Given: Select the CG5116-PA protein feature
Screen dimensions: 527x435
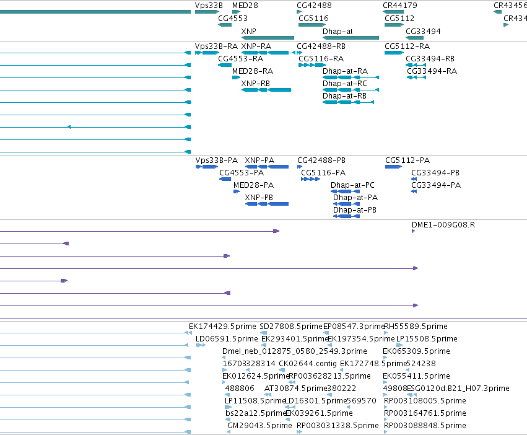Looking at the screenshot, I should click(x=310, y=179).
